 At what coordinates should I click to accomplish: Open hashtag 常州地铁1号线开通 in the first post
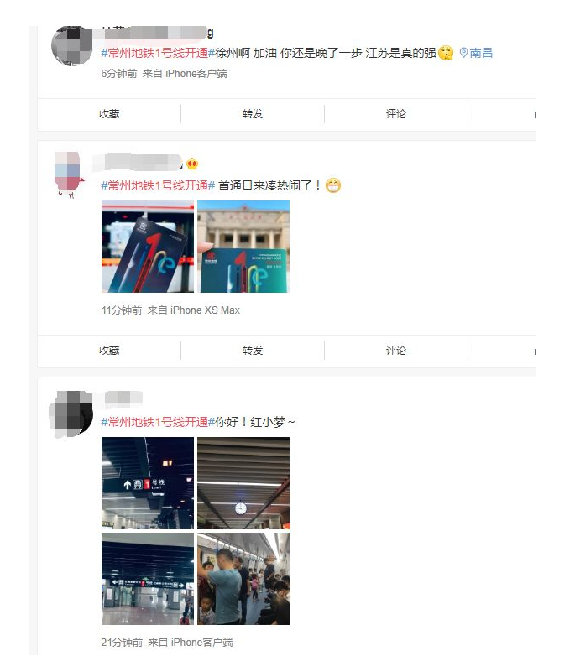point(158,53)
